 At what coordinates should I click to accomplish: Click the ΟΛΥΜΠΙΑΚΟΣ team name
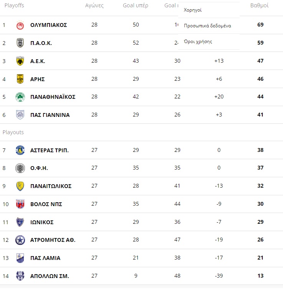(x=48, y=25)
